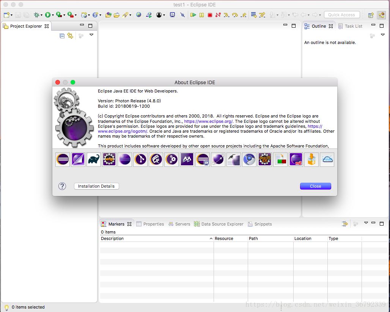The width and height of the screenshot is (390, 312).
Task: Switch to the Task List tab
Action: [350, 26]
